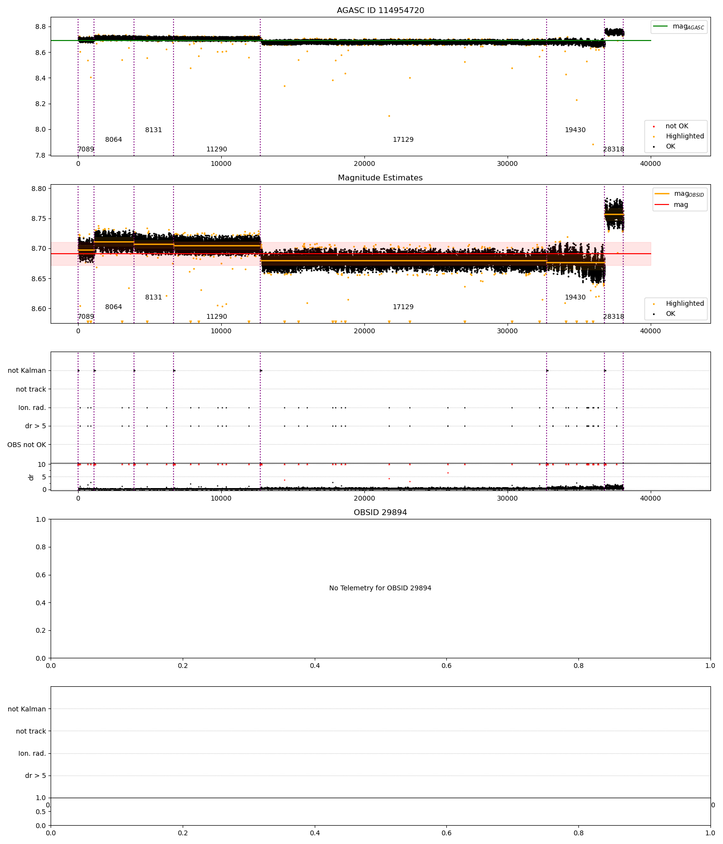
Task: Click 'not track' label in bottom plot
Action: click(31, 732)
